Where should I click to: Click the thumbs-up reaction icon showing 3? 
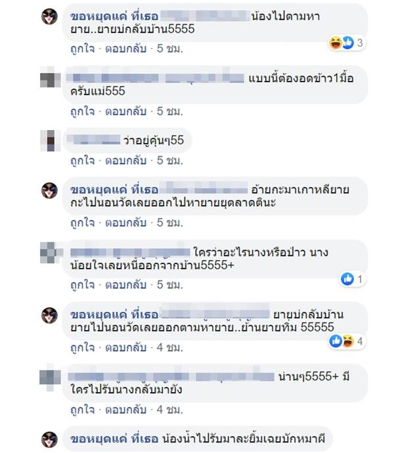tap(348, 43)
